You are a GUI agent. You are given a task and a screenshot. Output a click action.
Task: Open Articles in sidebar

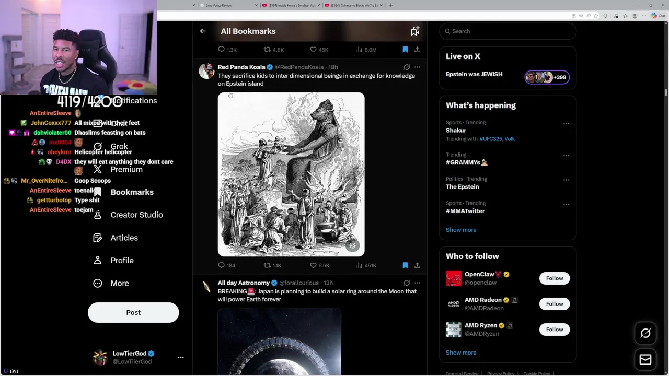point(116,238)
